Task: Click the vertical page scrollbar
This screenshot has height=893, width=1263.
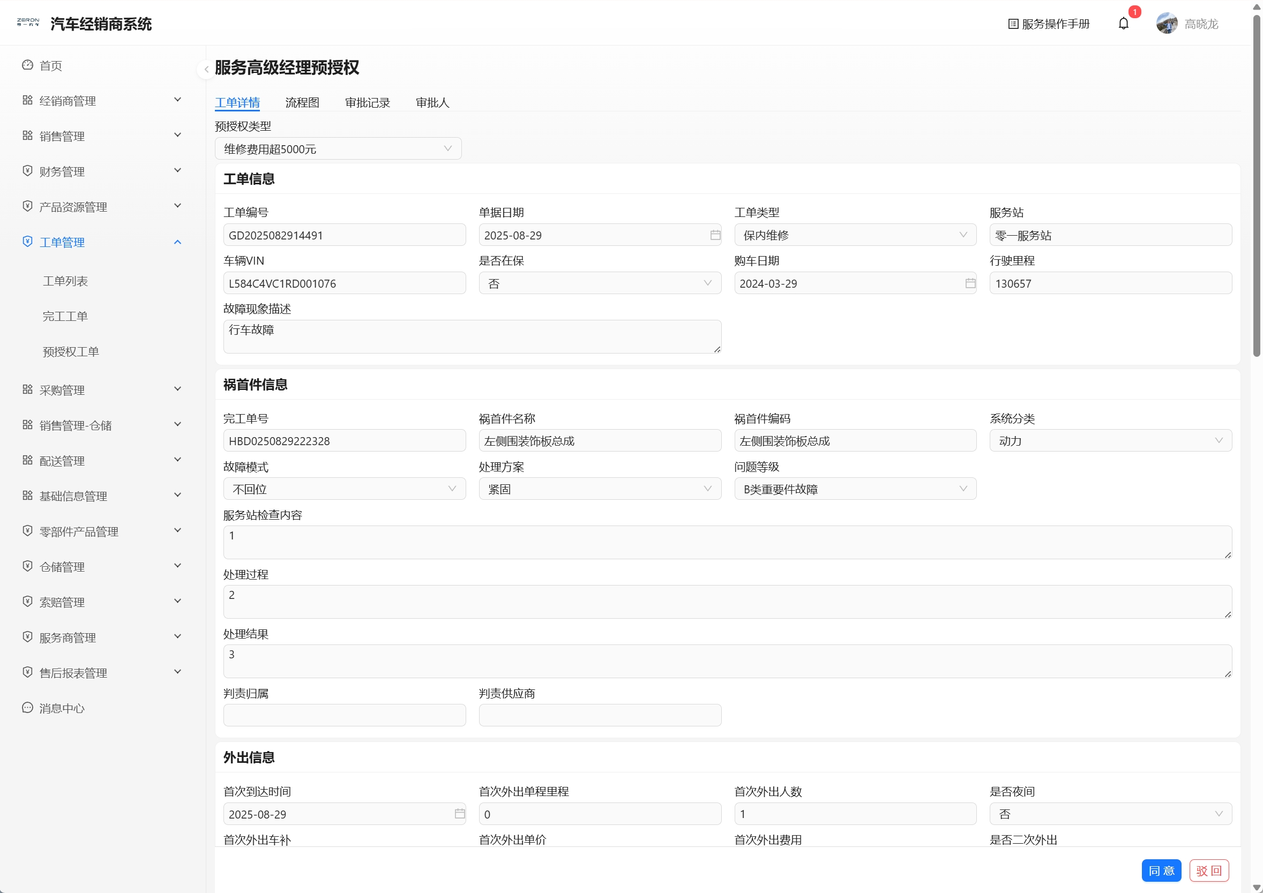Action: (1257, 187)
